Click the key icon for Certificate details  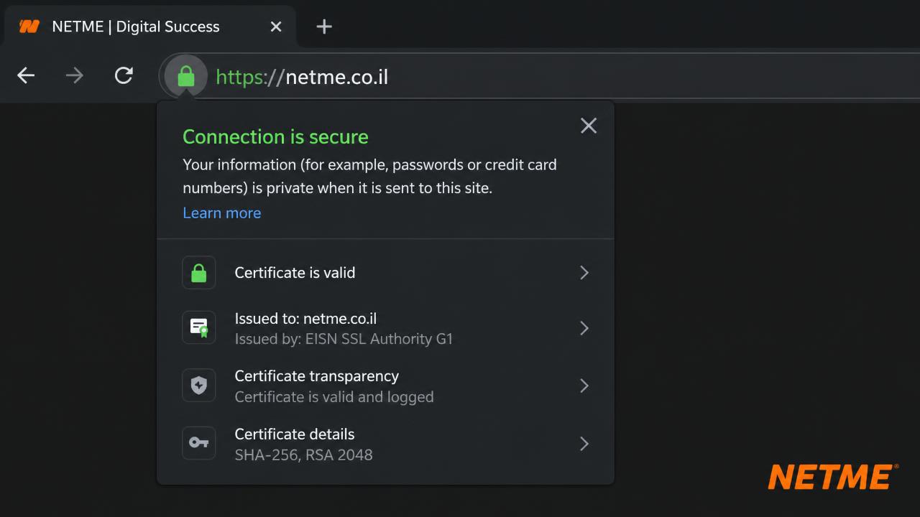click(x=199, y=444)
